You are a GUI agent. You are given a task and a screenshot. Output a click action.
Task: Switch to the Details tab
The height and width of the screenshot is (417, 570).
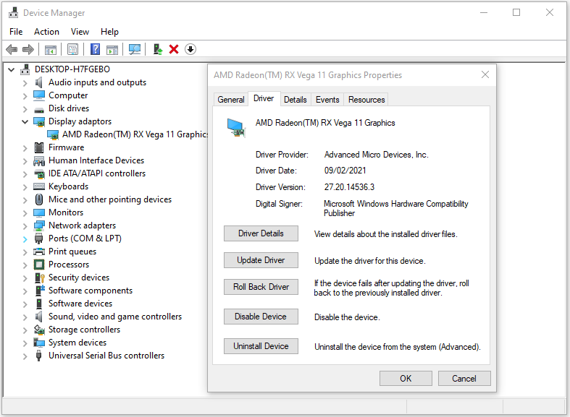(296, 99)
